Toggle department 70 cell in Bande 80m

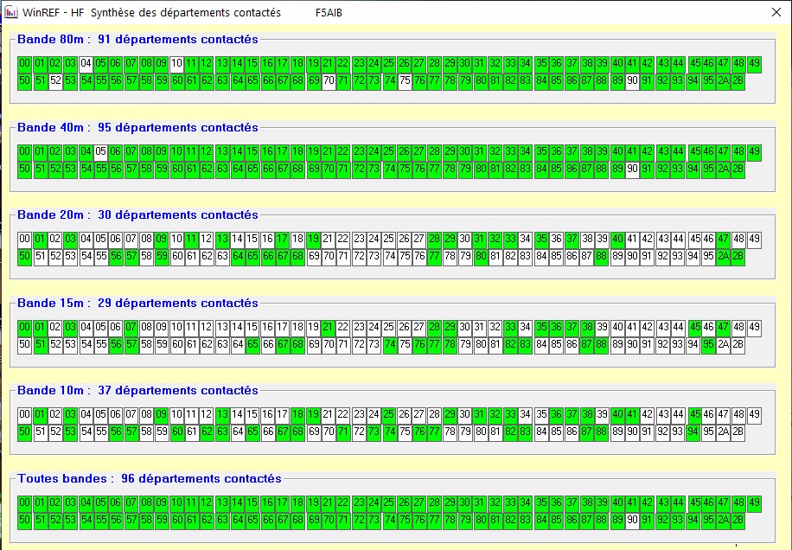327,81
